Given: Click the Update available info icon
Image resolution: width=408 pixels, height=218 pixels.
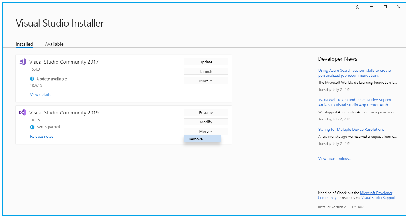Looking at the screenshot, I should [x=32, y=79].
